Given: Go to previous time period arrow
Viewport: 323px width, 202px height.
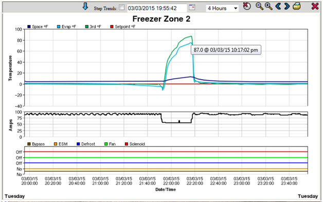Looking at the screenshot, I should [278, 6].
